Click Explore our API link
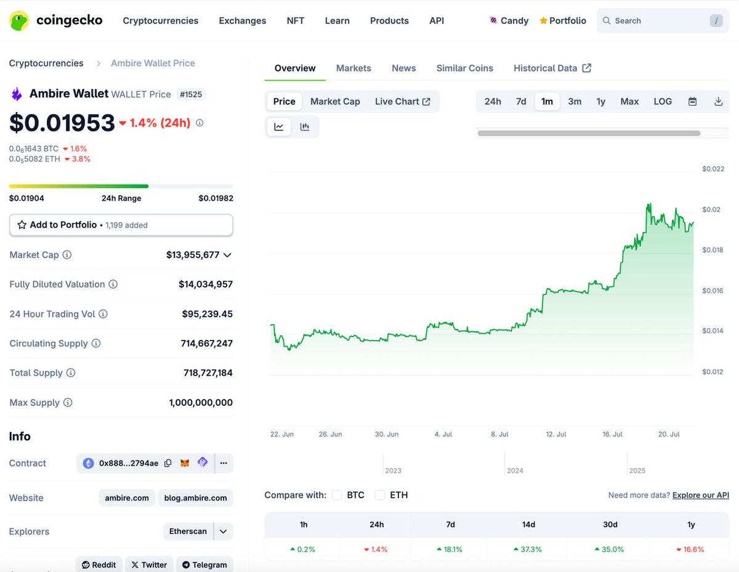Viewport: 739px width, 572px height. pos(701,495)
